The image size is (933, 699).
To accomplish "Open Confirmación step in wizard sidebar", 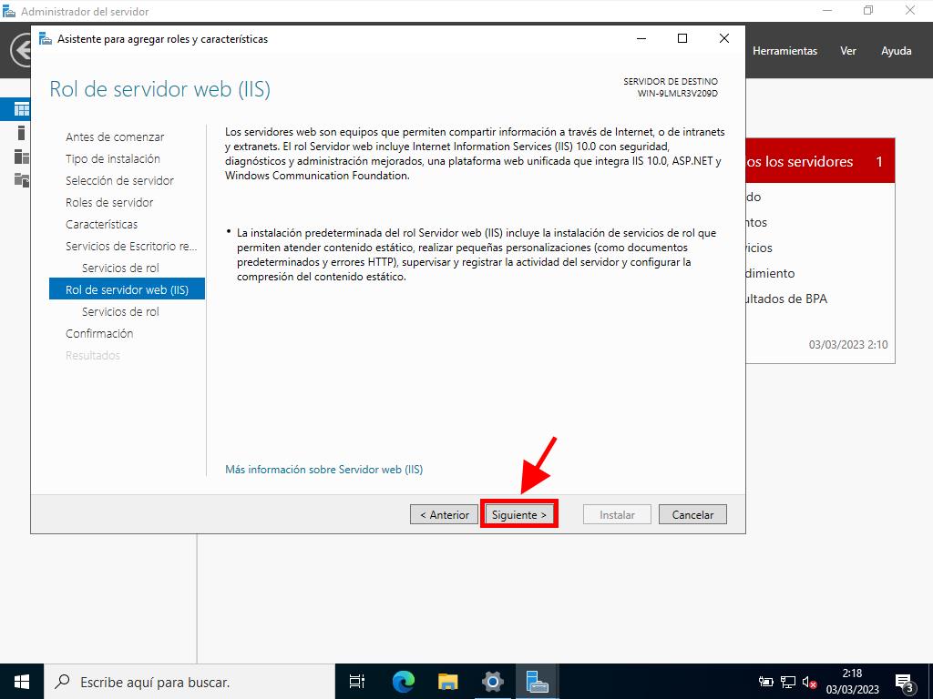I will click(x=99, y=333).
